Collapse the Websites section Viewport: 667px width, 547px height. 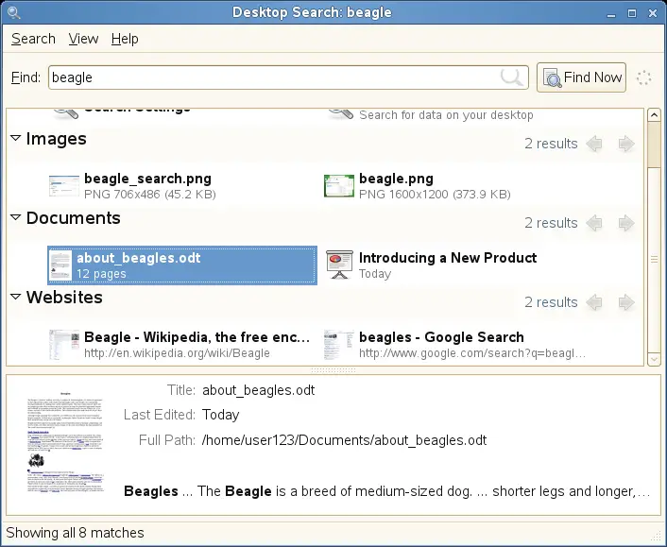tap(15, 298)
